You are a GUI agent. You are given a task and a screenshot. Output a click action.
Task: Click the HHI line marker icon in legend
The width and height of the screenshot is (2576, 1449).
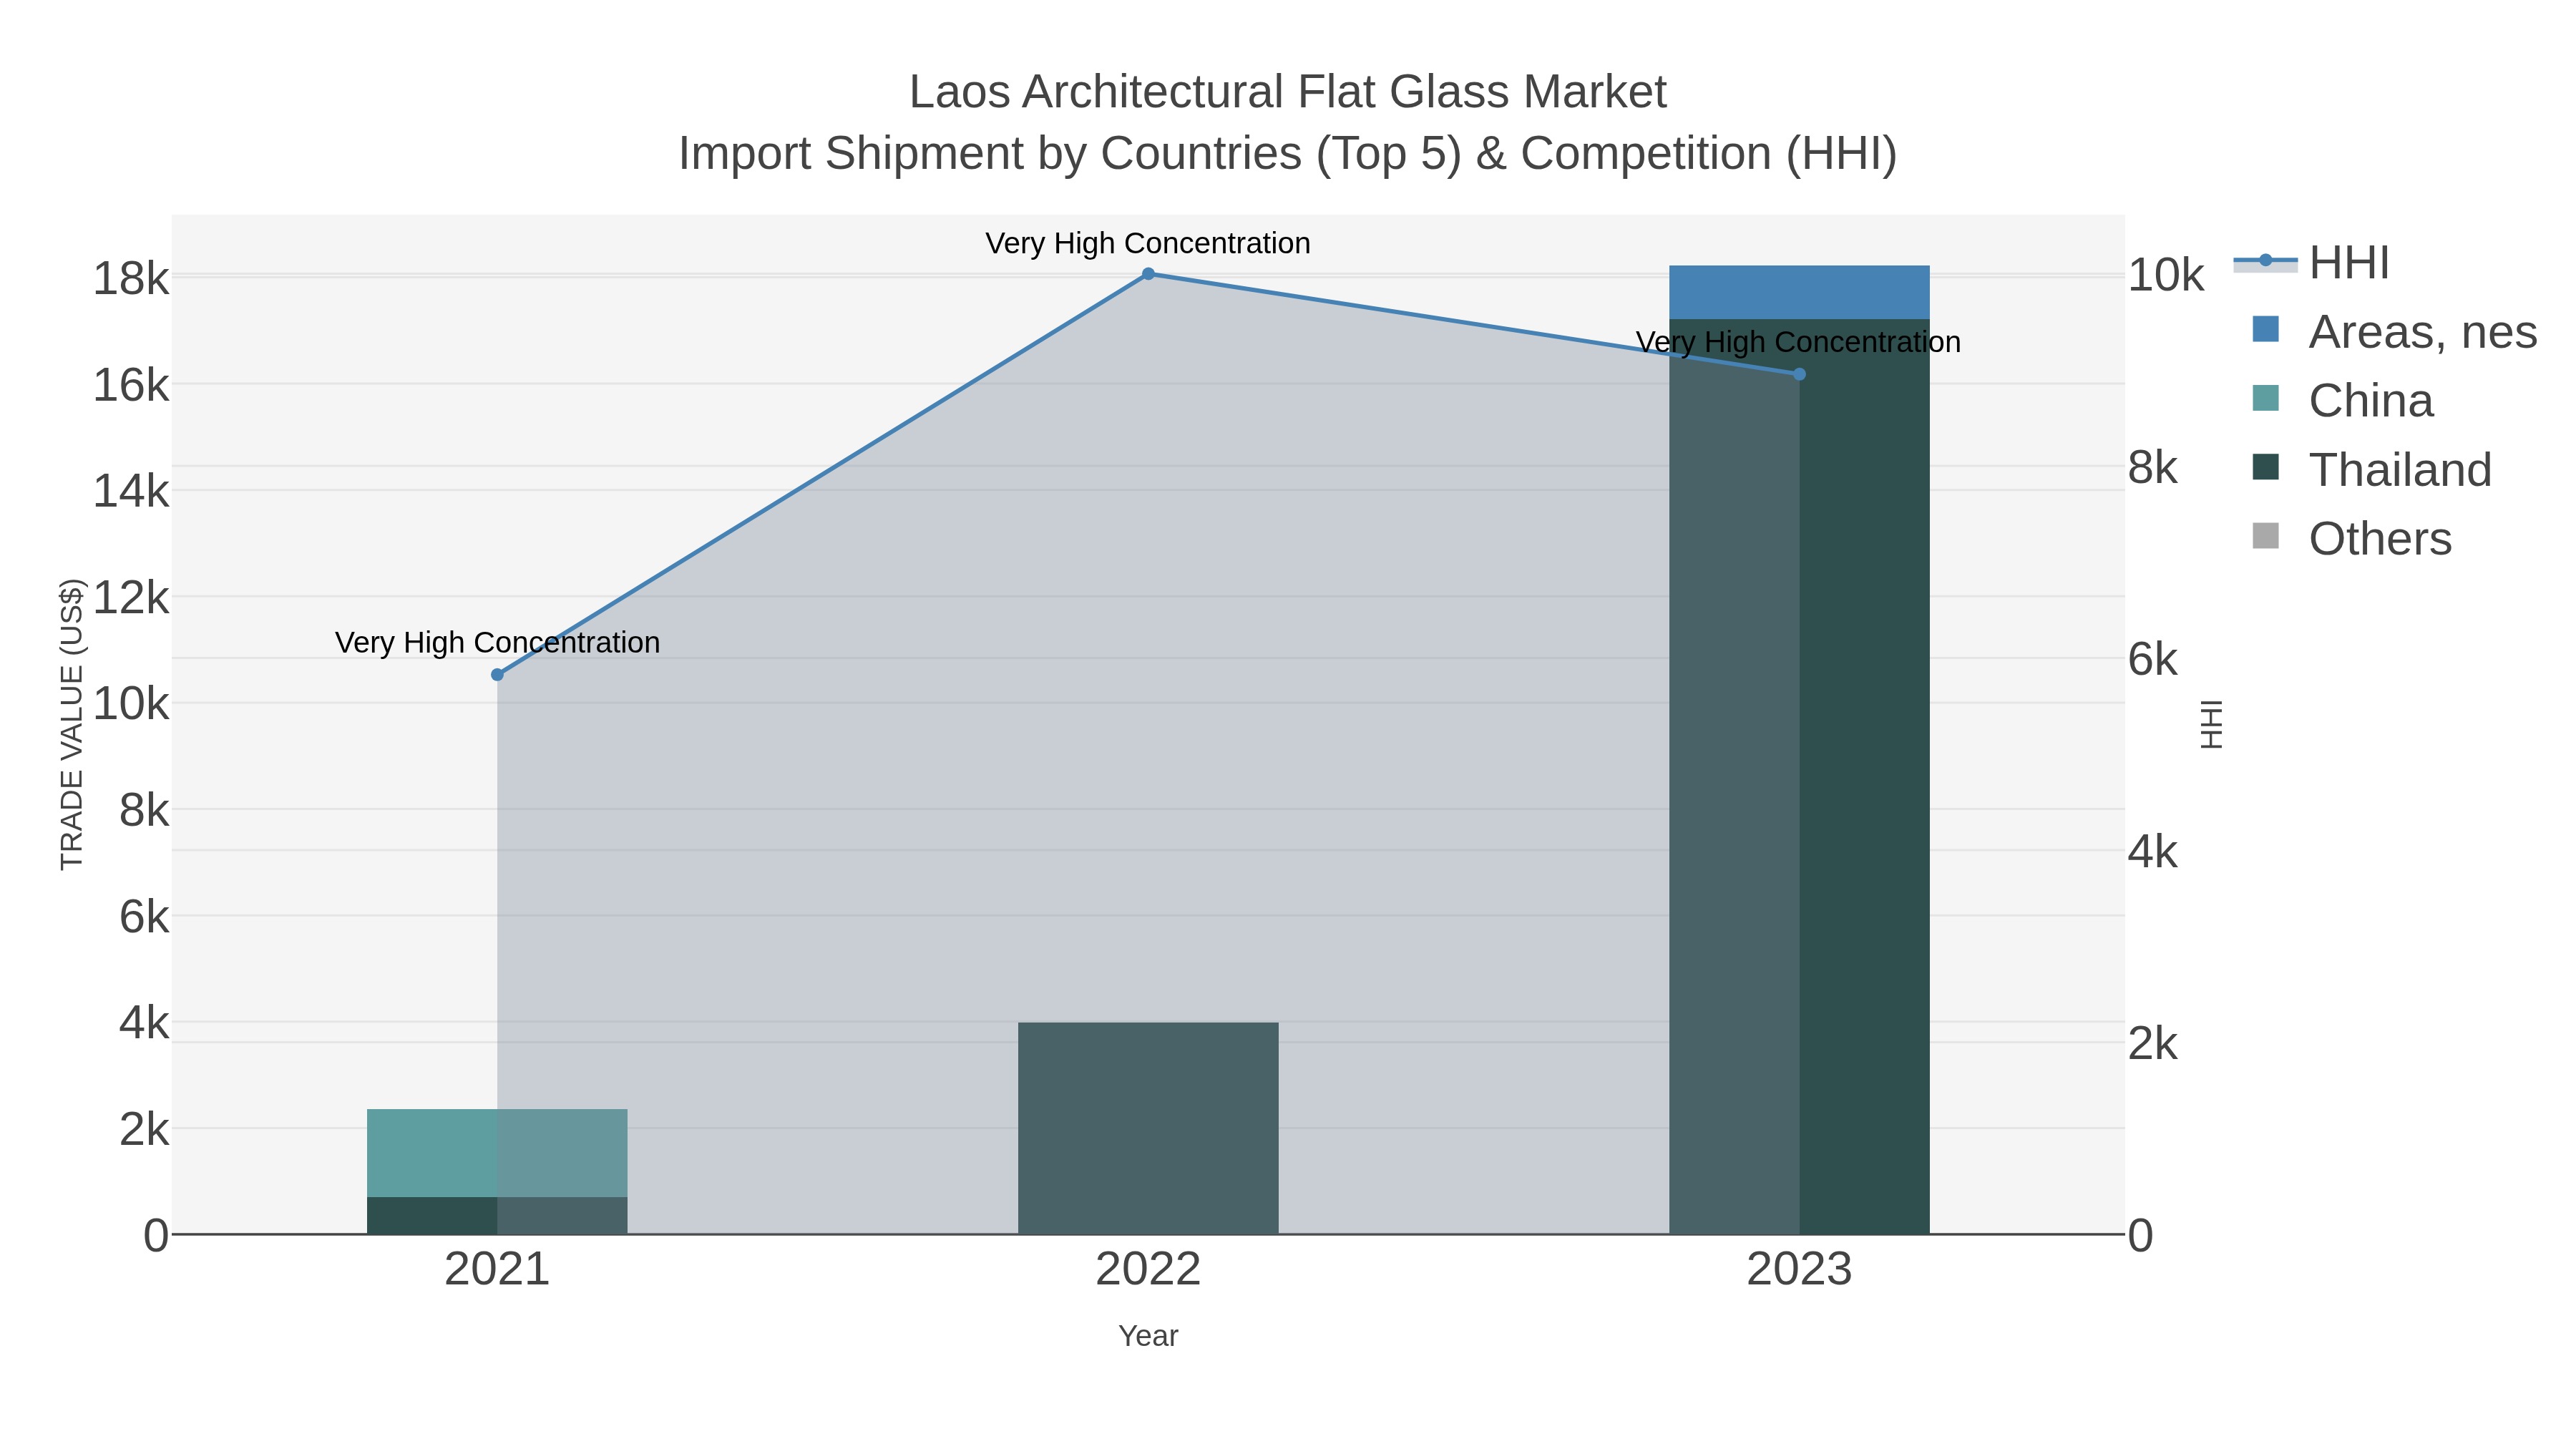click(2266, 261)
